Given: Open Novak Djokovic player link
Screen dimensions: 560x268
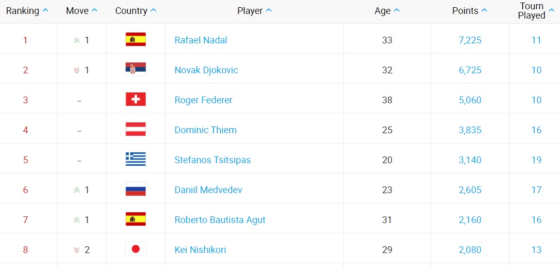Looking at the screenshot, I should pos(206,70).
